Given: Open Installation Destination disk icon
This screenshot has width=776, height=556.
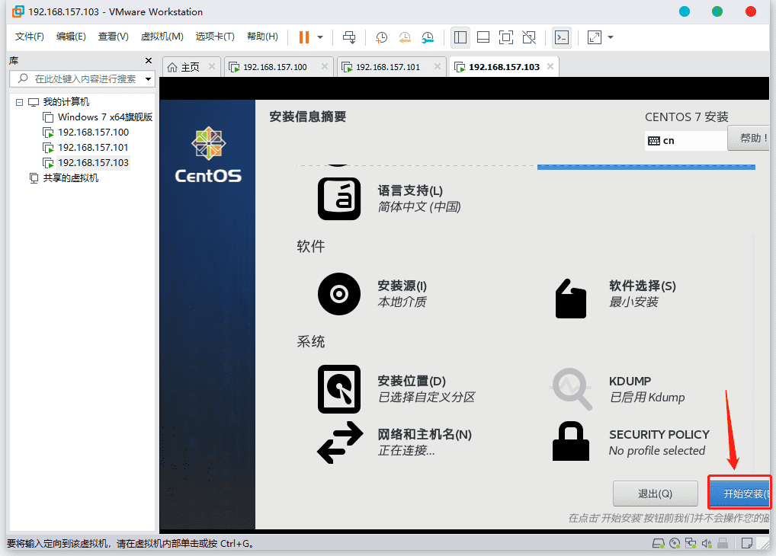Looking at the screenshot, I should [x=339, y=388].
